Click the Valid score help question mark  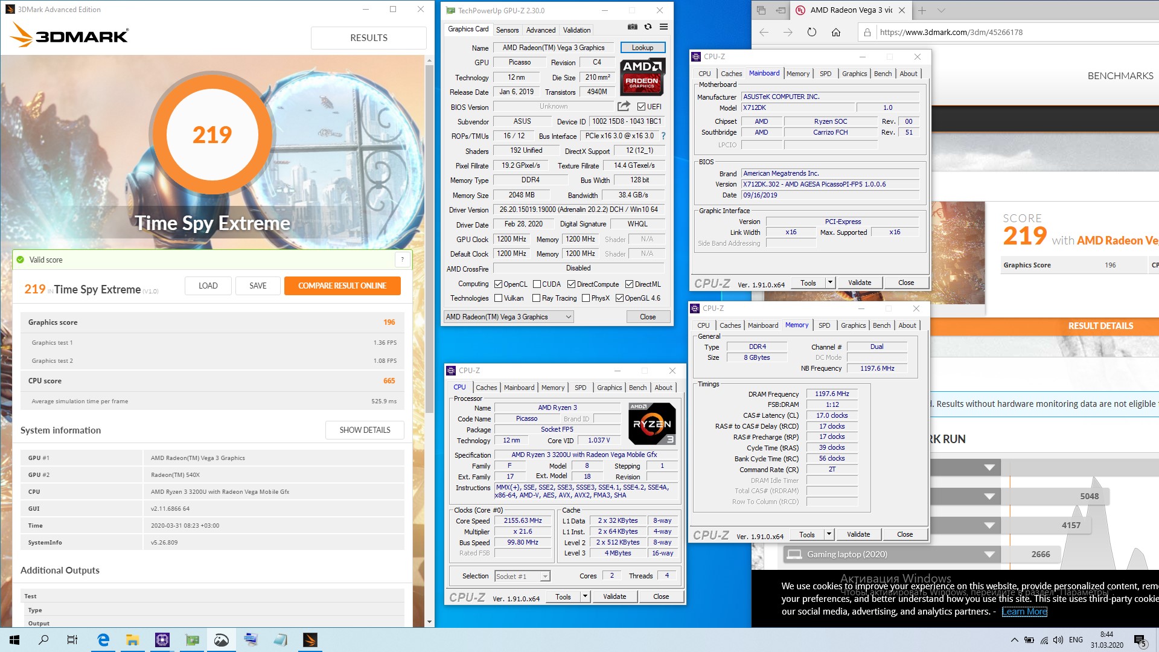(x=403, y=260)
